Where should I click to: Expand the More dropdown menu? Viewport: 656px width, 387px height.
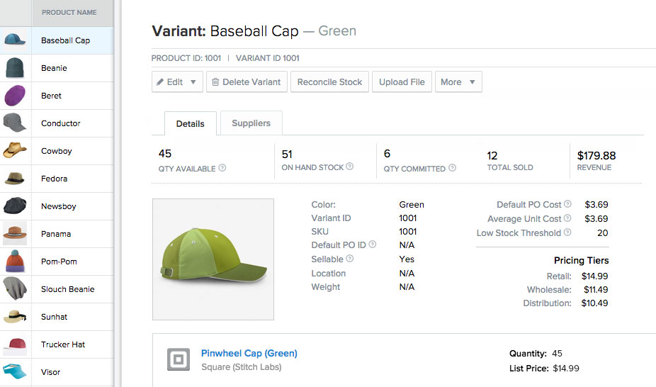coord(458,82)
